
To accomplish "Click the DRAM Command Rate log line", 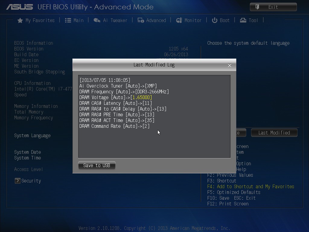I will (114, 126).
